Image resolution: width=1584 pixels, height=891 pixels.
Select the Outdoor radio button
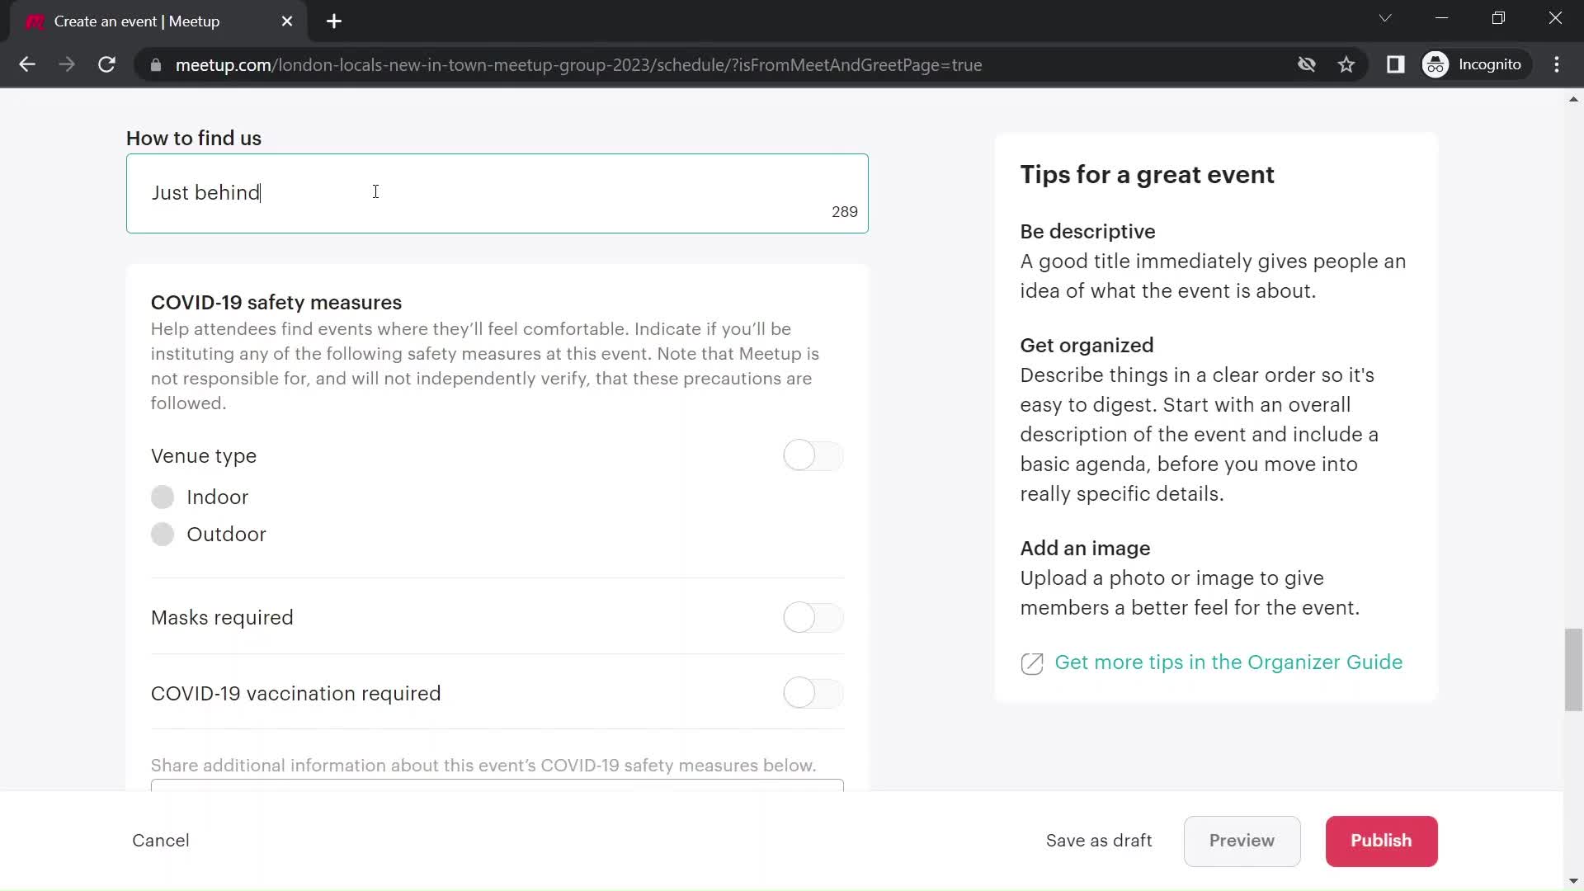click(x=162, y=534)
